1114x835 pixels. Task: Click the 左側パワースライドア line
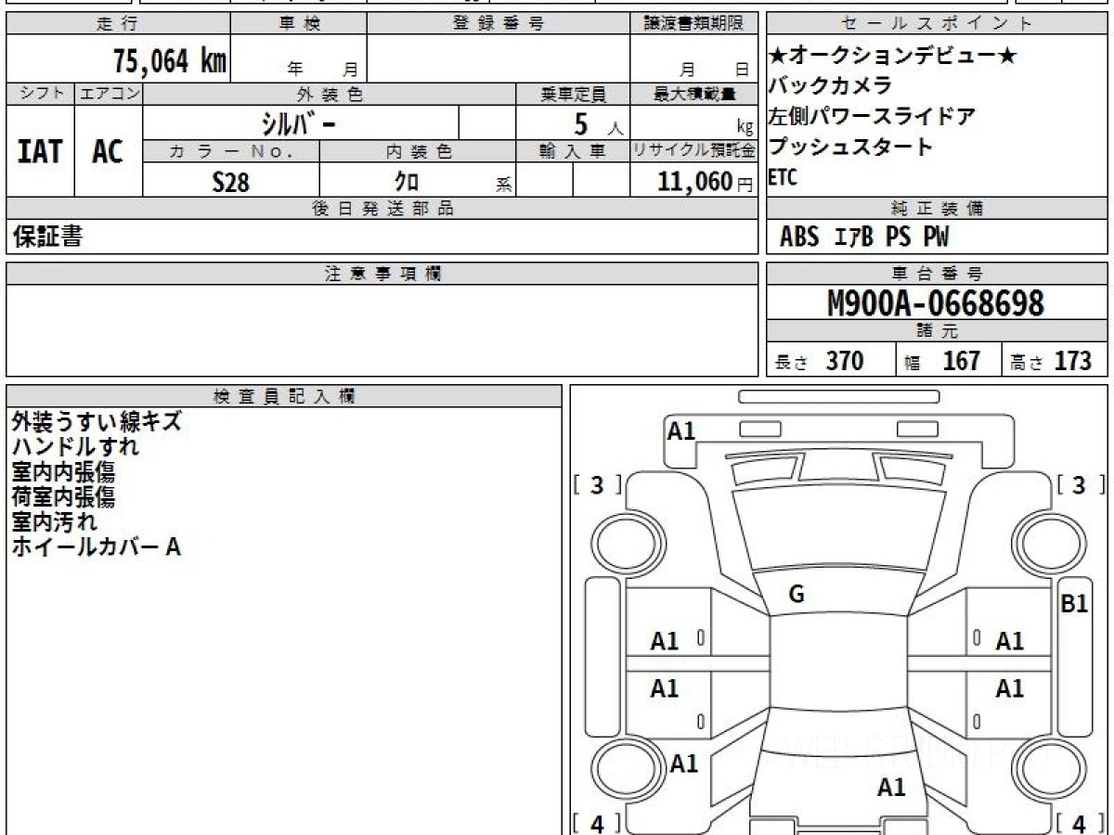coord(872,117)
